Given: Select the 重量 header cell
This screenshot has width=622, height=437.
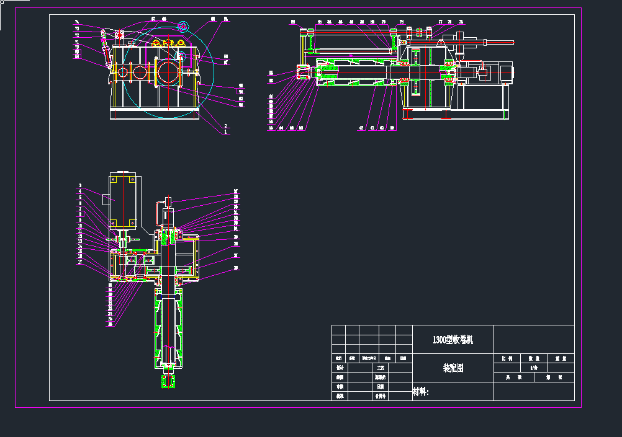Looking at the screenshot, I should [x=561, y=359].
